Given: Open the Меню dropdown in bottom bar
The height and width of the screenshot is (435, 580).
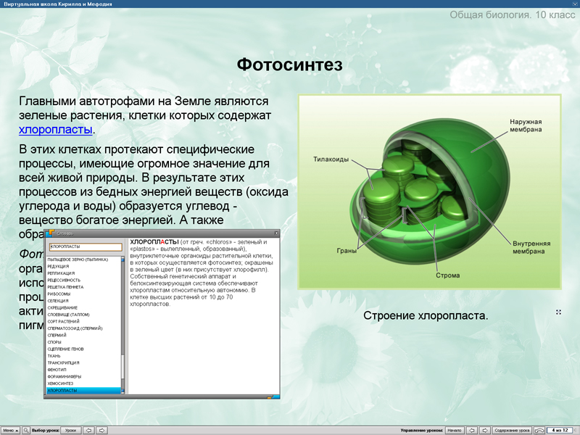Looking at the screenshot, I should pyautogui.click(x=9, y=430).
